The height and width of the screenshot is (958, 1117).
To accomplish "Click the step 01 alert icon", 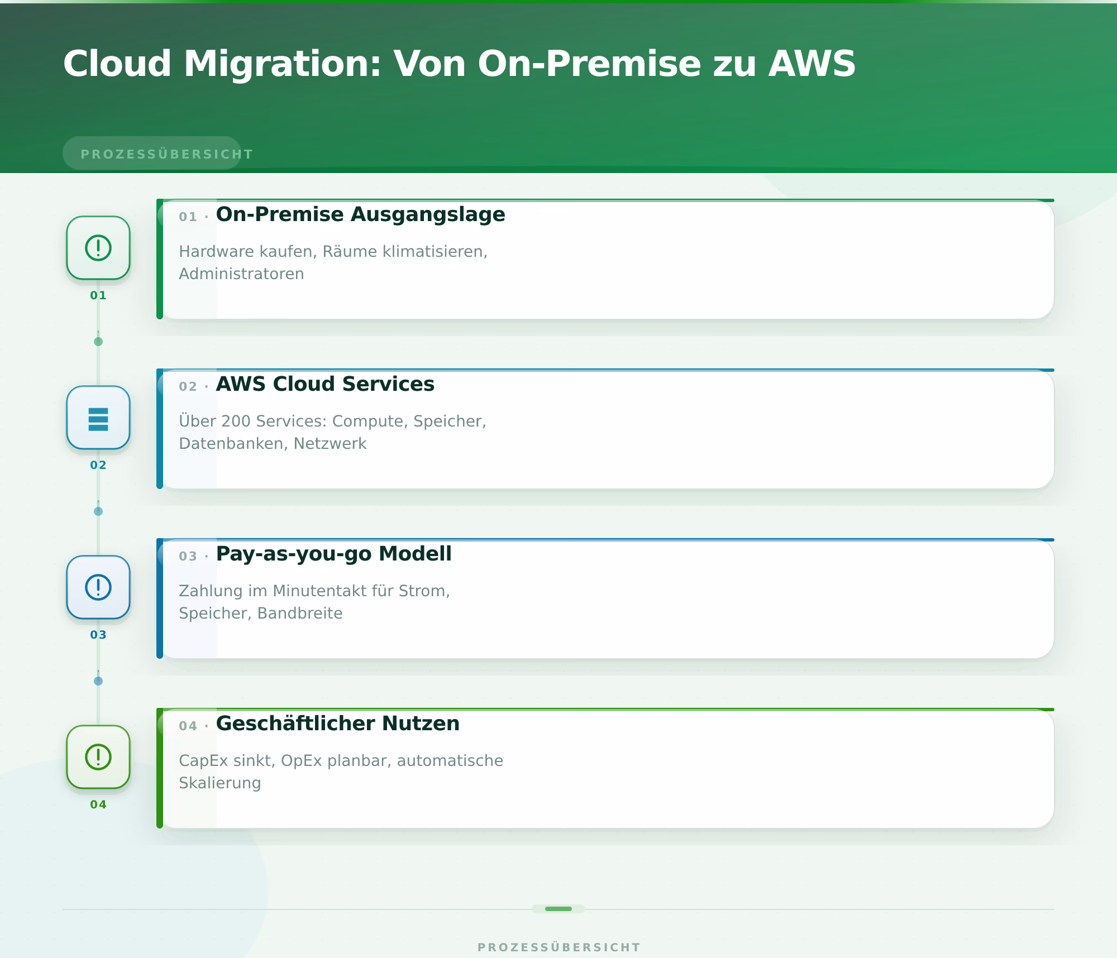I will point(98,248).
